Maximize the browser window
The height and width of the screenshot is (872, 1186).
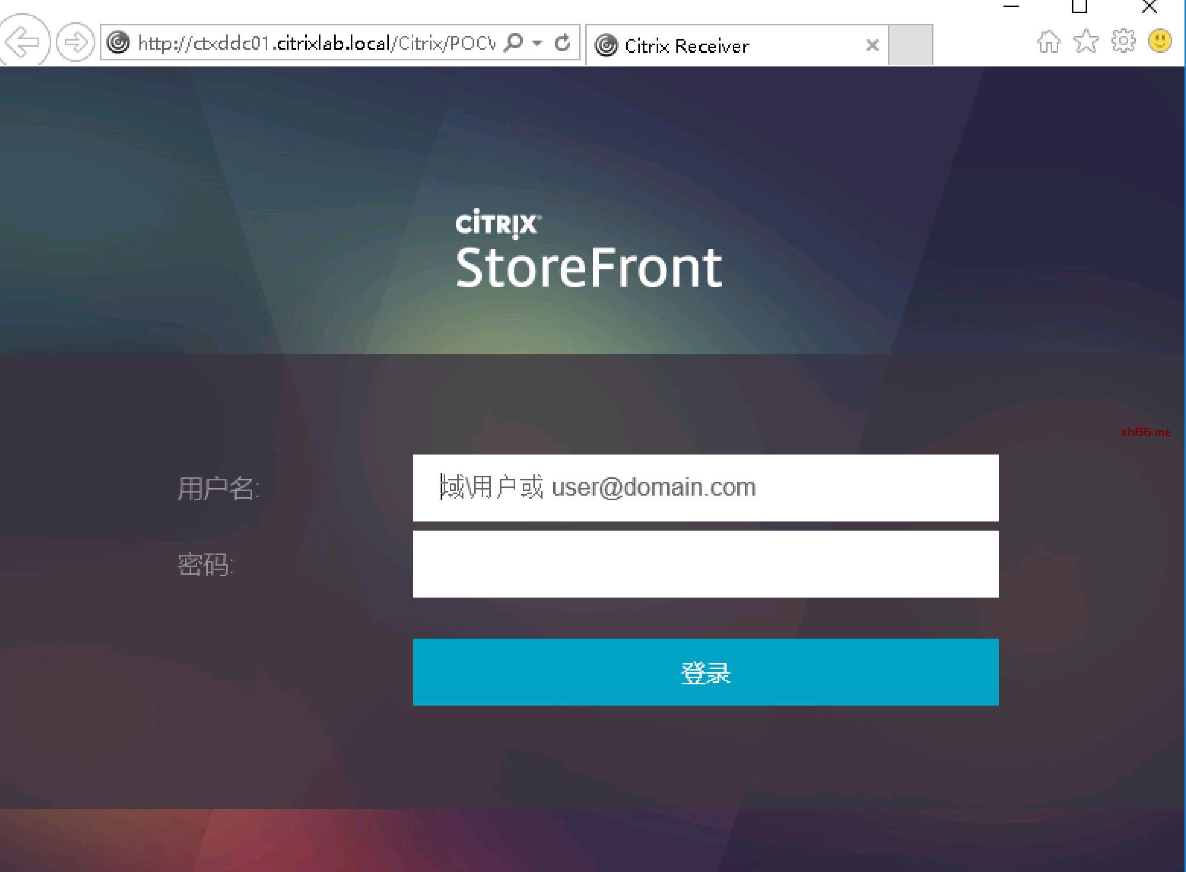click(x=1079, y=6)
